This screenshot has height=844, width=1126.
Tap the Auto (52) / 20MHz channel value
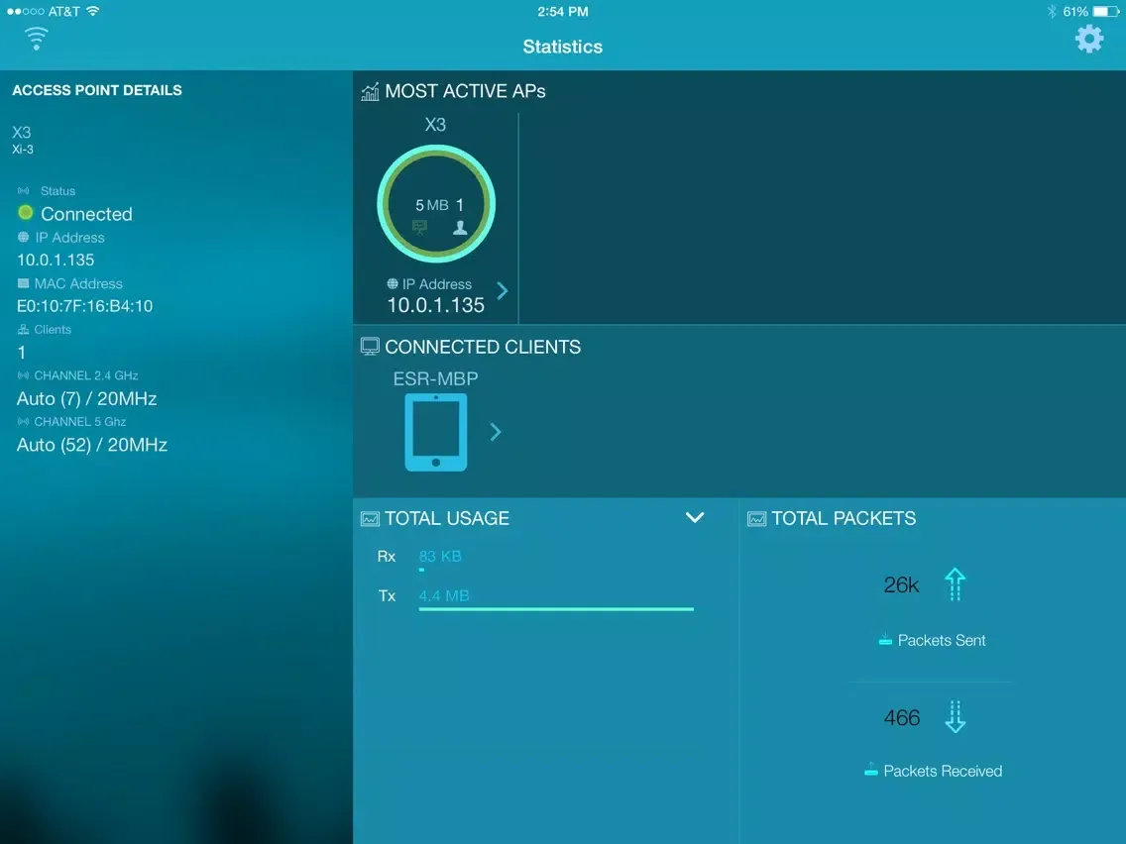pyautogui.click(x=92, y=445)
